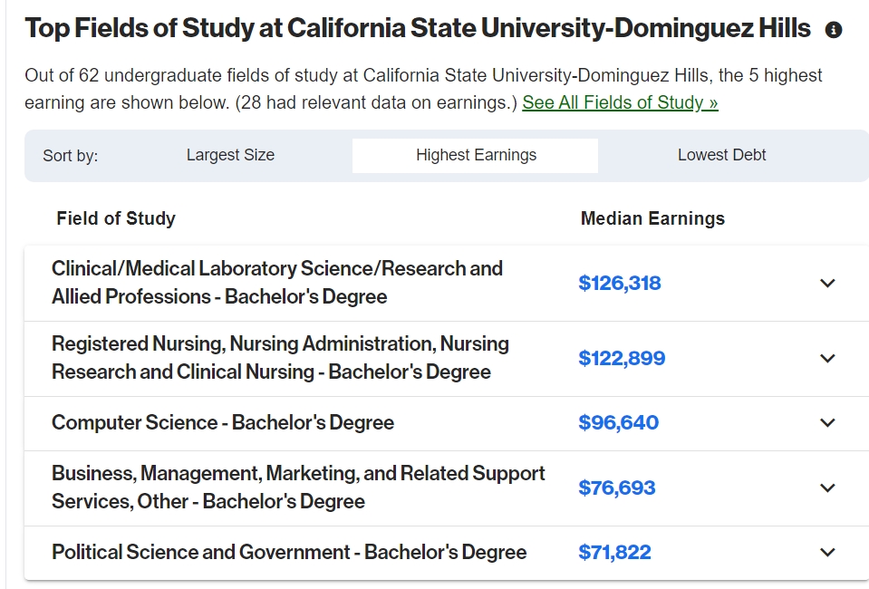Click the $76,693 median earnings value
Viewport: 869px width, 589px height.
point(617,488)
